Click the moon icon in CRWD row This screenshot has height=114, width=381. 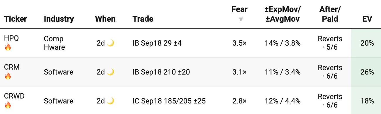point(110,101)
